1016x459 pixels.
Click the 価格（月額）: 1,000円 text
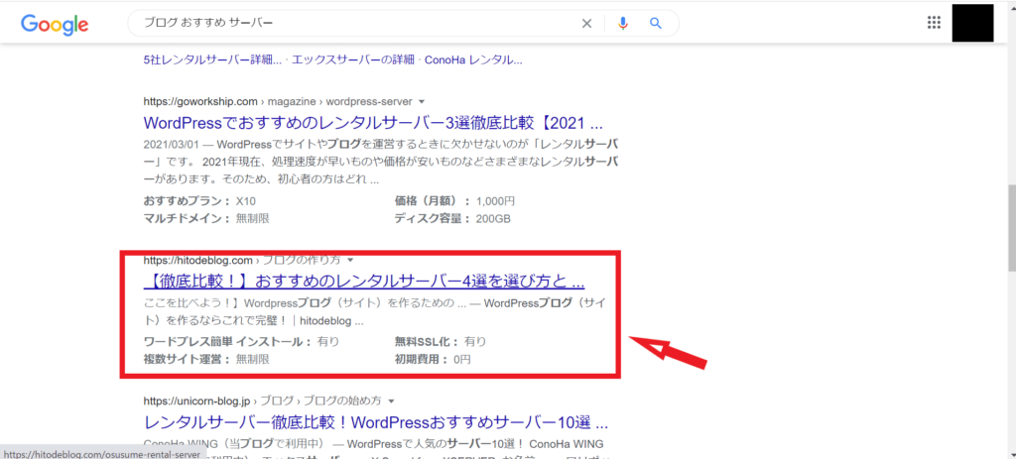click(x=454, y=201)
